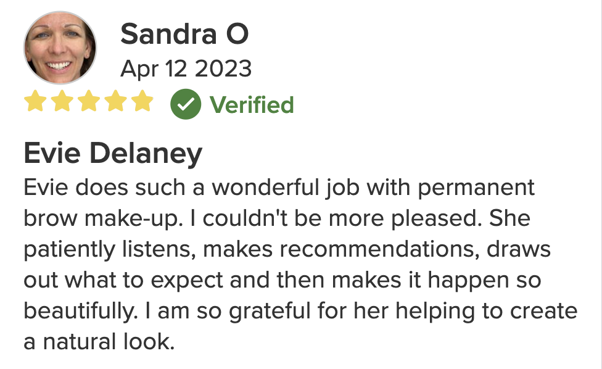This screenshot has width=602, height=369.
Task: Click the line starting "out what to expect"
Action: click(282, 280)
